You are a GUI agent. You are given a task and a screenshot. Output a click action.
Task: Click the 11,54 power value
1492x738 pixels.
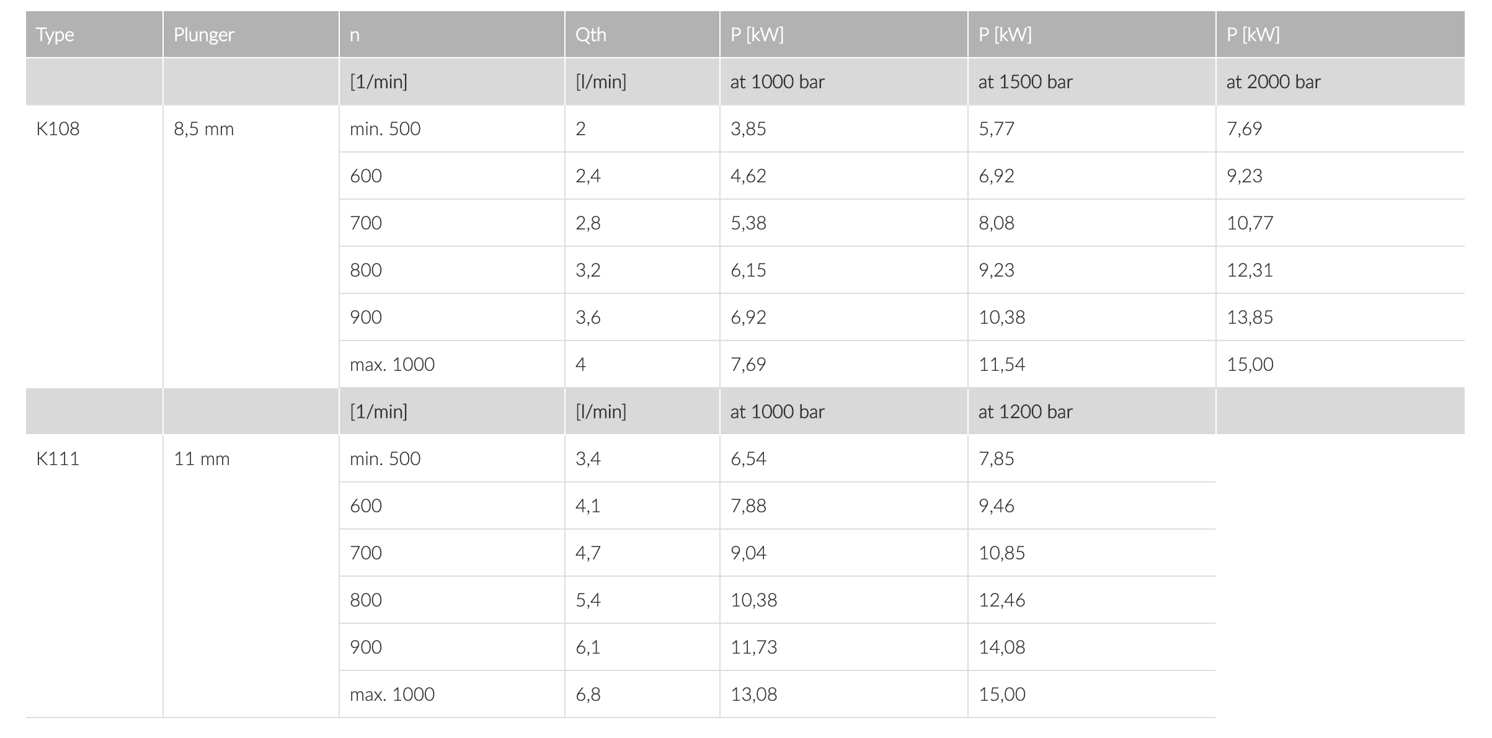[1001, 365]
